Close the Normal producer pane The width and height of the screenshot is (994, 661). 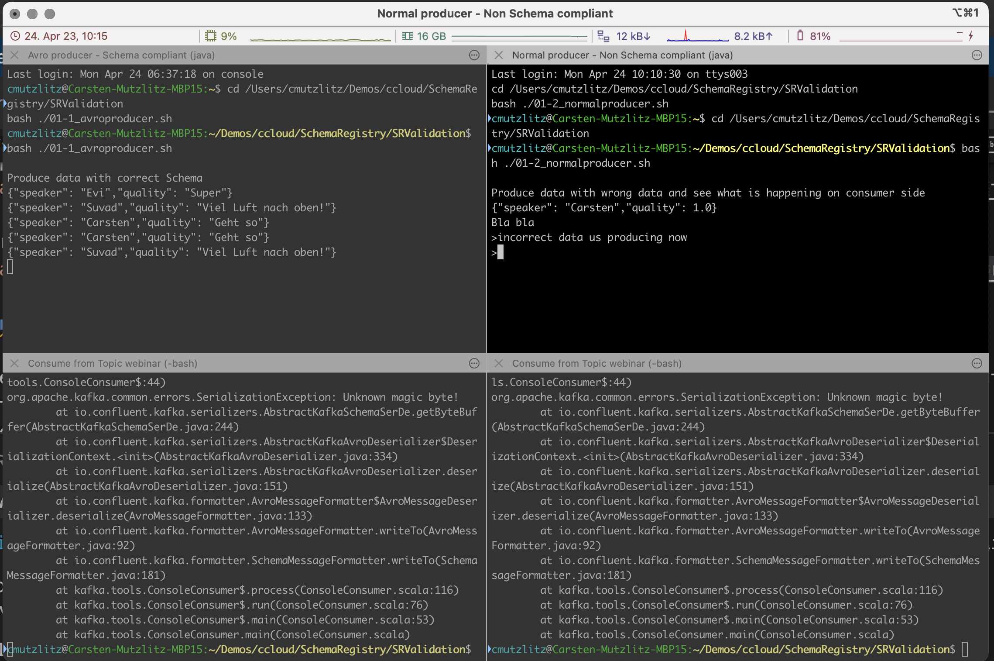point(499,55)
